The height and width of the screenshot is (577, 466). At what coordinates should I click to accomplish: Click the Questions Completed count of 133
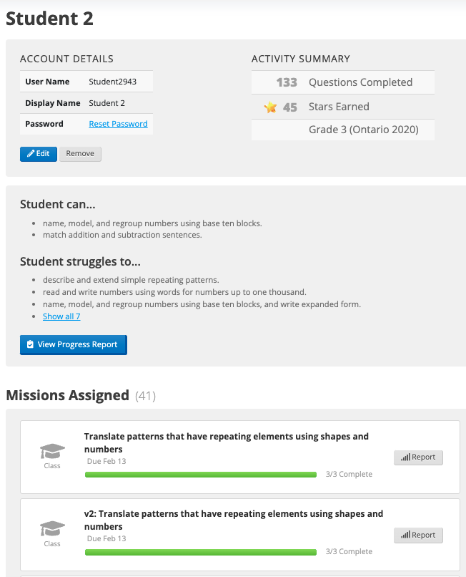287,82
